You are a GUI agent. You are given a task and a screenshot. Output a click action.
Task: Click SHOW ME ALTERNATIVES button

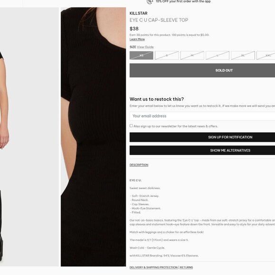tap(202, 150)
